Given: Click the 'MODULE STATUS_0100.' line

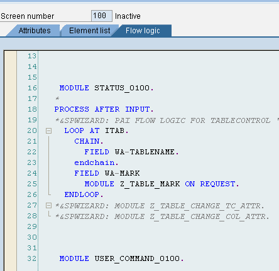Looking at the screenshot, I should (x=106, y=88).
